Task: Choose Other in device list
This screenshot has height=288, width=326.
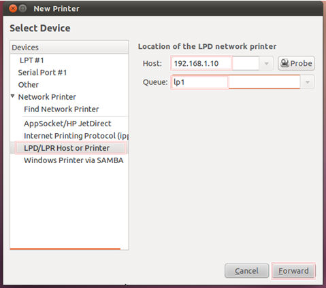Action: (28, 85)
